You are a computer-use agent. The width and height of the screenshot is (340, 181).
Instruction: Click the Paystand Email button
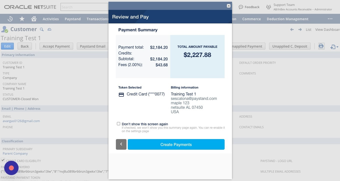tap(93, 46)
